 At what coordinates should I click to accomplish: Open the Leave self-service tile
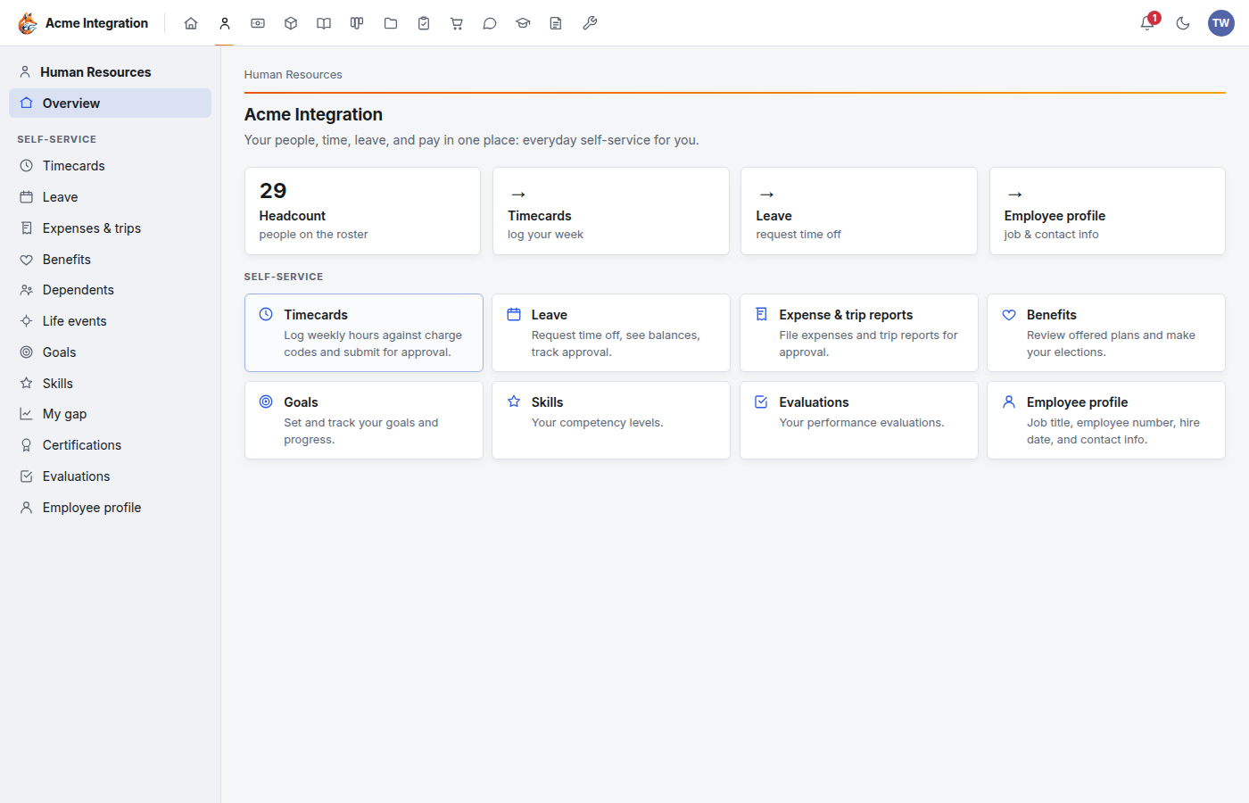[x=611, y=333]
